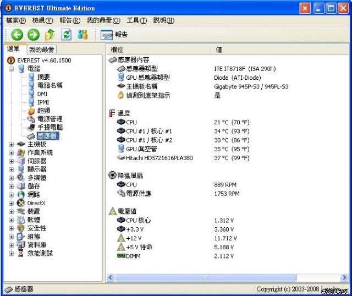Viewport: 352px width, 296px height.
Task: Click the 報告 report toolbar button
Action: point(114,35)
